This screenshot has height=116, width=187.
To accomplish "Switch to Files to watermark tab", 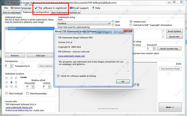I will (x=12, y=12).
